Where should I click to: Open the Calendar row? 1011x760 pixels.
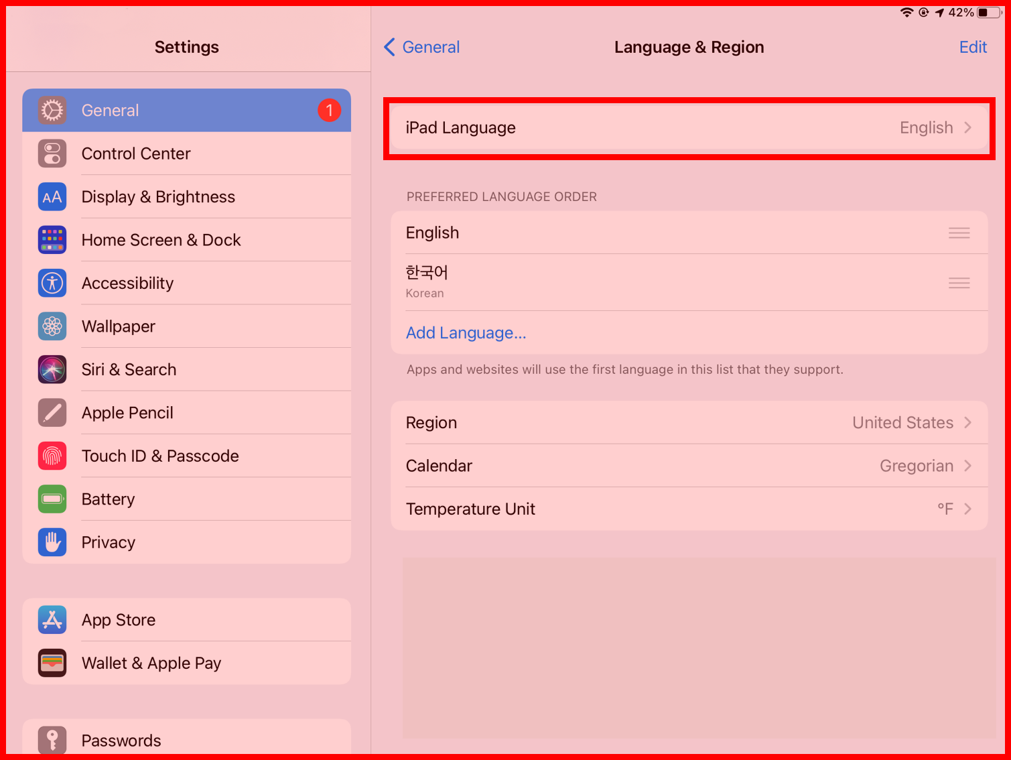689,466
